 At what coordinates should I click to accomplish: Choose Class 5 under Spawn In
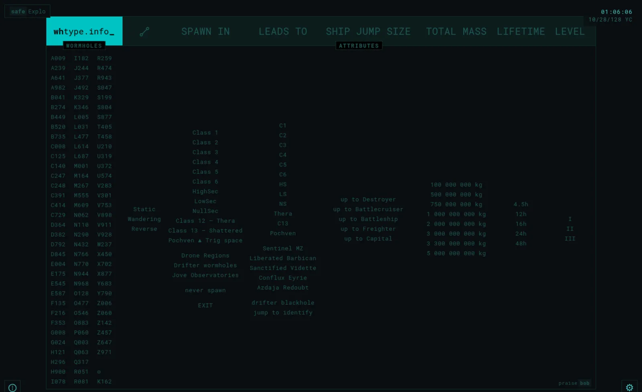point(205,172)
